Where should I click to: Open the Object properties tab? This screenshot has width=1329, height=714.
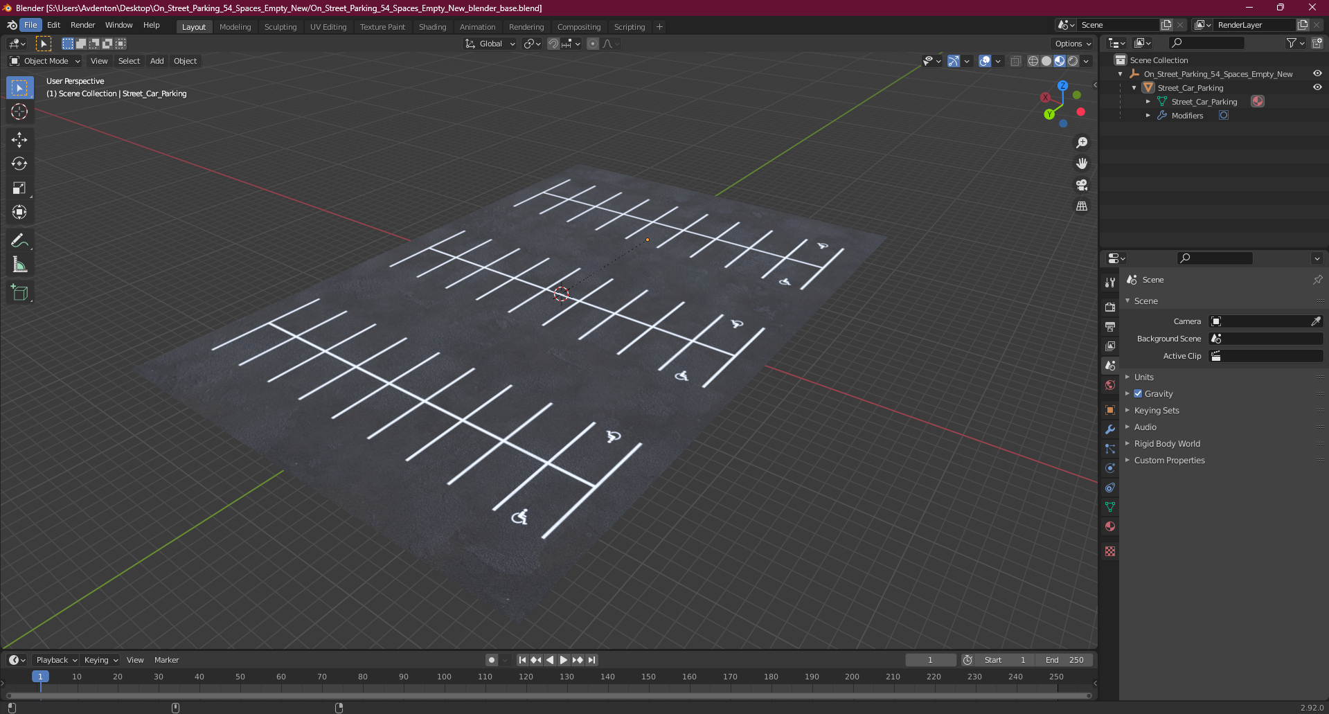tap(1110, 410)
